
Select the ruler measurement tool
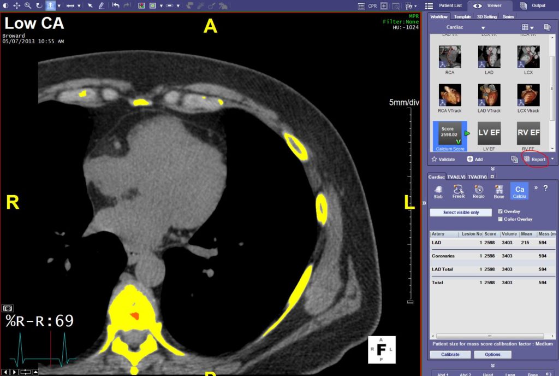click(x=70, y=5)
